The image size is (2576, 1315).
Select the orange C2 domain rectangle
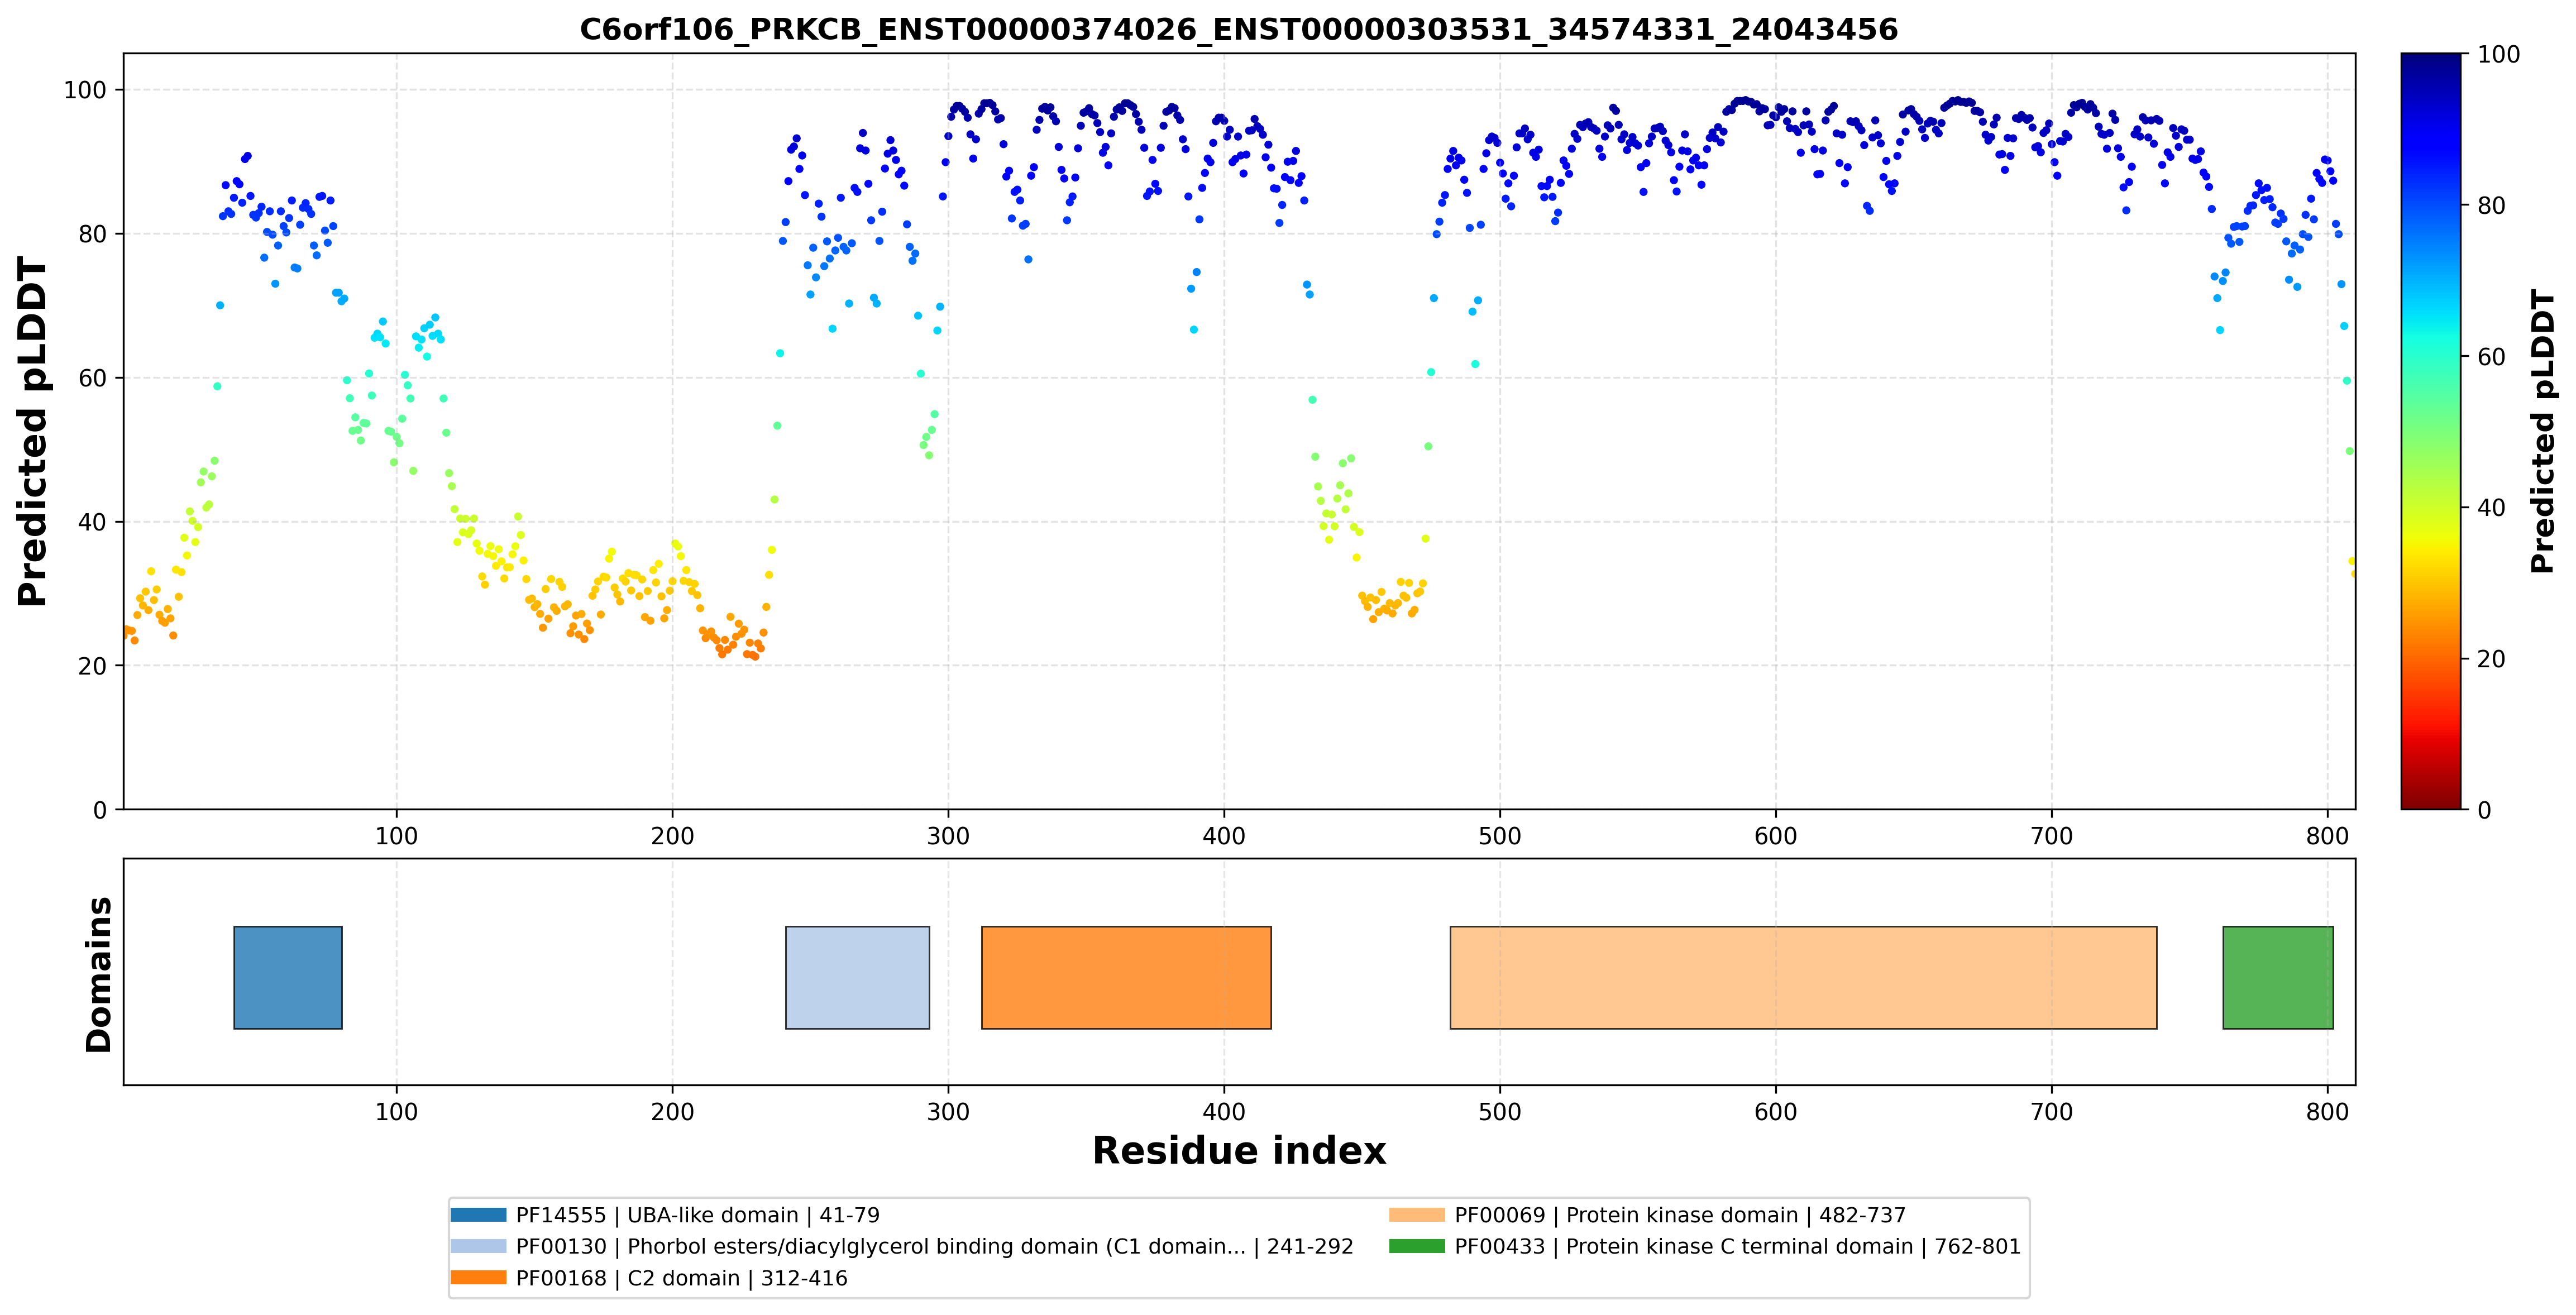pyautogui.click(x=1126, y=977)
